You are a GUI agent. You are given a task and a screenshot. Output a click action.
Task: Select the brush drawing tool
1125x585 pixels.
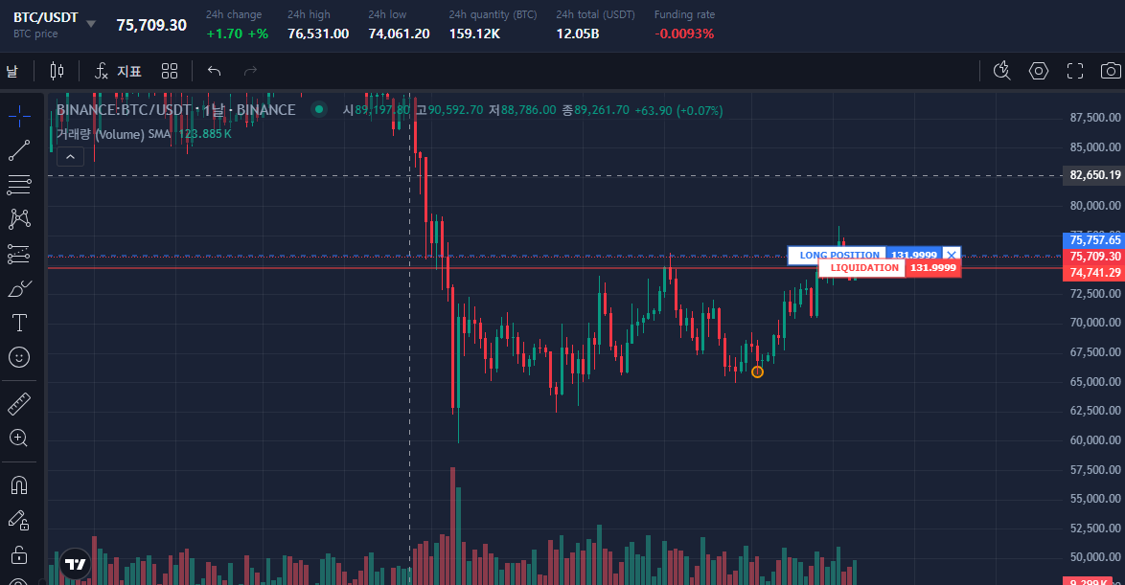(x=19, y=288)
